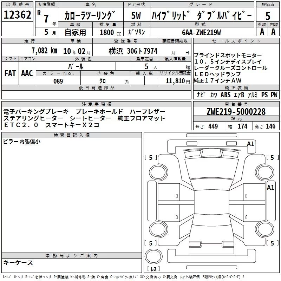This screenshot has height=281, width=281.
Task: Select the bottom-left tire rating [5]
Action: tap(151, 243)
